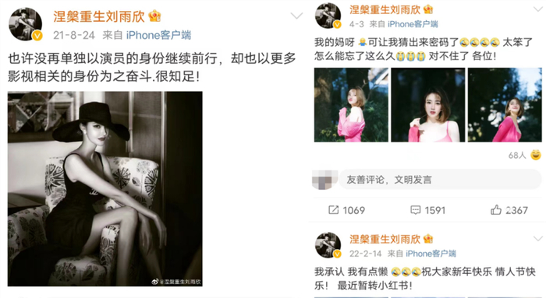
Task: Click crown badge on large left username
Action: coord(154,16)
